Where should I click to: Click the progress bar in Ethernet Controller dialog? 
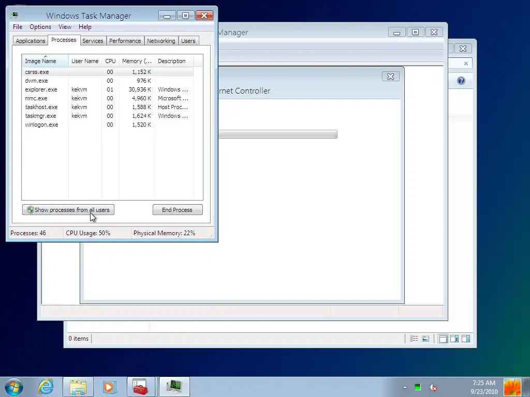click(x=277, y=134)
